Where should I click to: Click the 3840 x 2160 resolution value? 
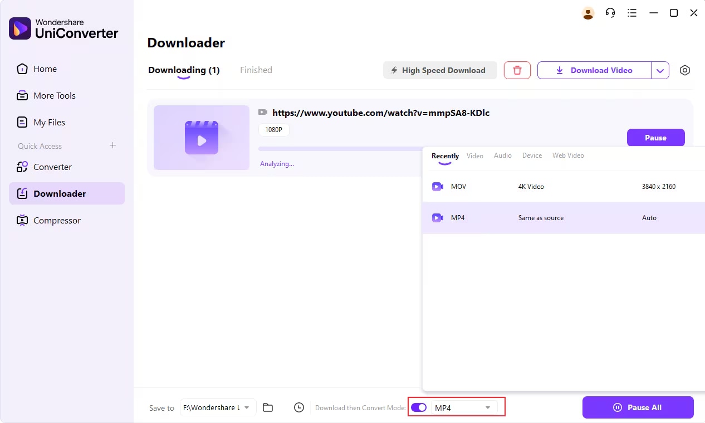coord(659,187)
